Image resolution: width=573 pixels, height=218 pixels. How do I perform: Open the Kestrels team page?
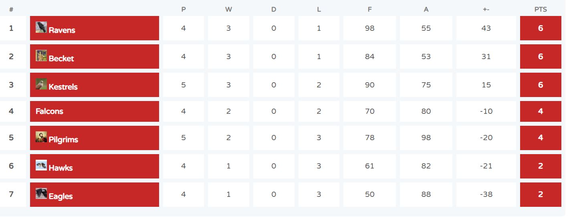(x=63, y=87)
